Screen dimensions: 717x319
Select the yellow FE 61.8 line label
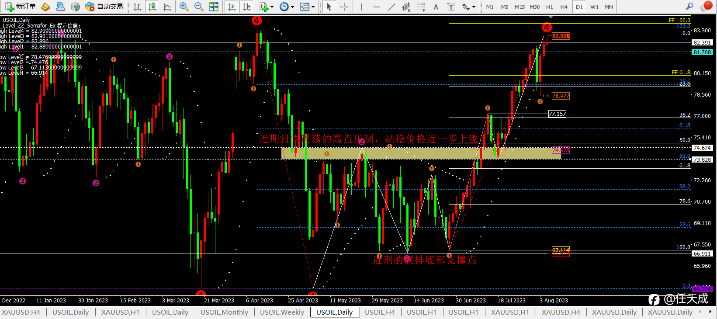(681, 73)
